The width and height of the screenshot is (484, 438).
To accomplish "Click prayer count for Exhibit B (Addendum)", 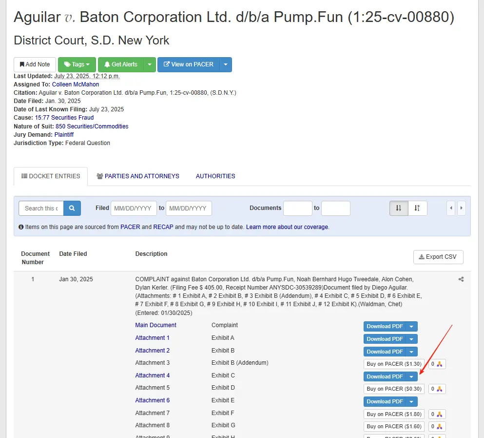I will coord(437,364).
